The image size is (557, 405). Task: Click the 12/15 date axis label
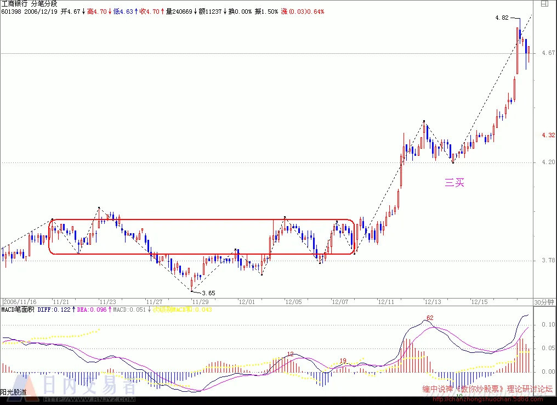point(479,302)
